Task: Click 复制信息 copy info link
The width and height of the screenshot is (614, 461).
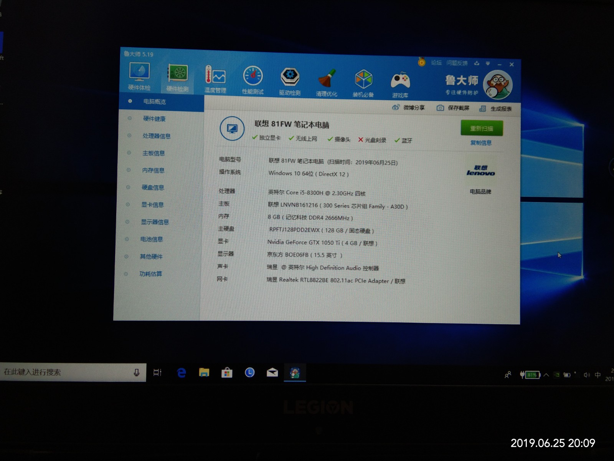Action: (x=481, y=143)
